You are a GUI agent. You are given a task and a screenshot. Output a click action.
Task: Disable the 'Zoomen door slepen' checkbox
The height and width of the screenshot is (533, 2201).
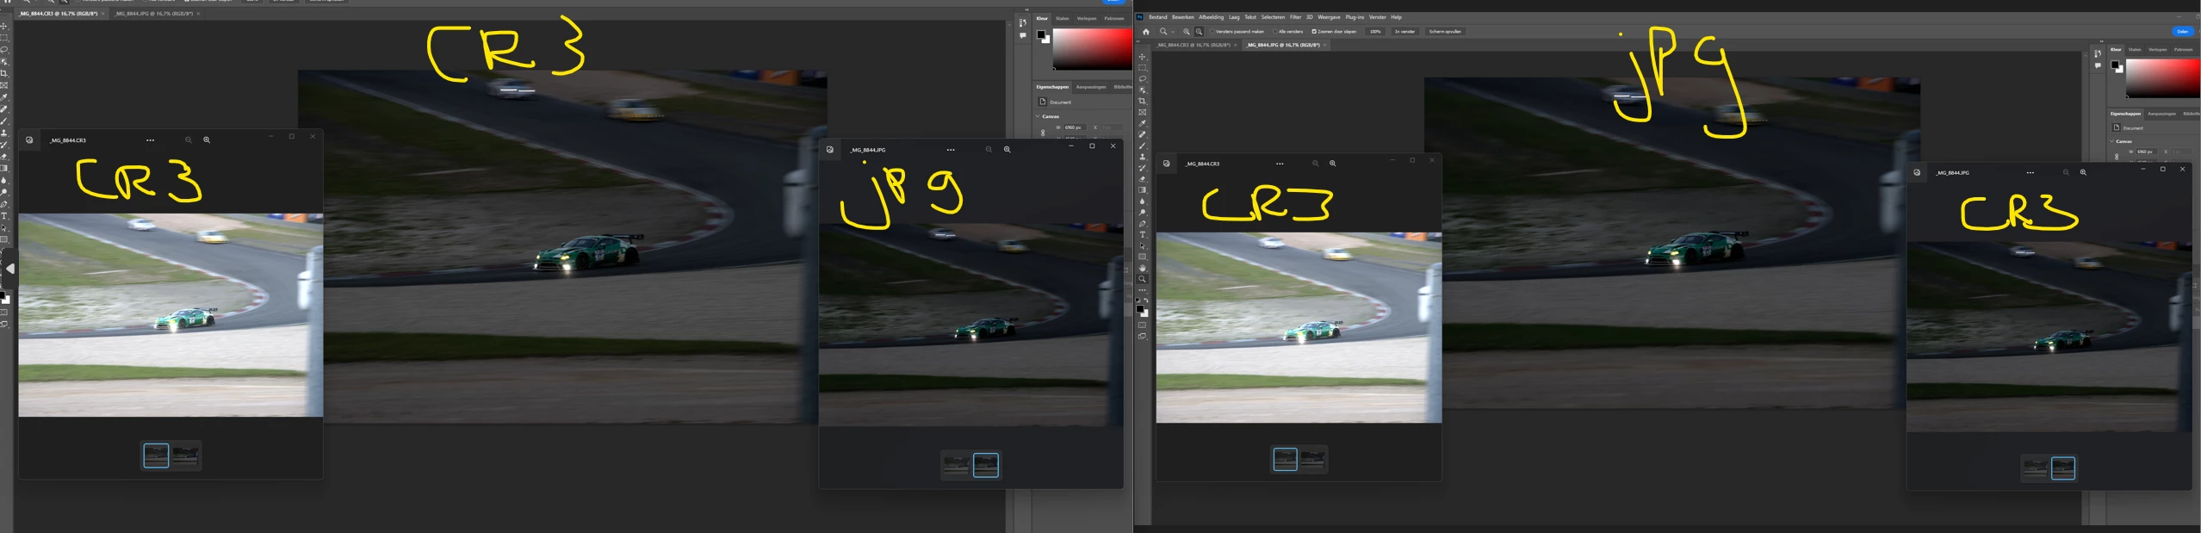click(x=1314, y=32)
